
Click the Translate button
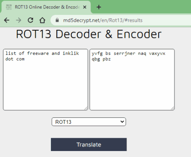point(89,145)
